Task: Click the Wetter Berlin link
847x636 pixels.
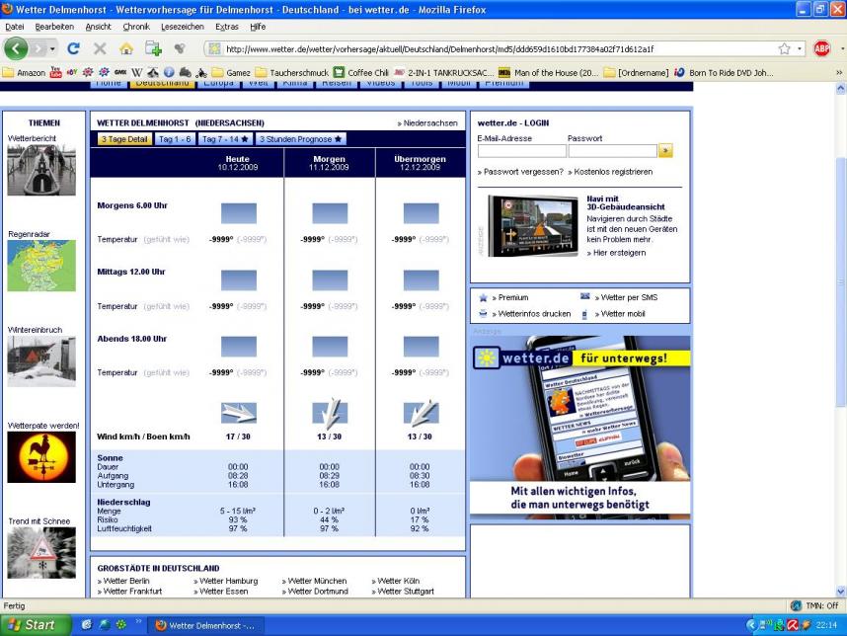Action: [123, 581]
